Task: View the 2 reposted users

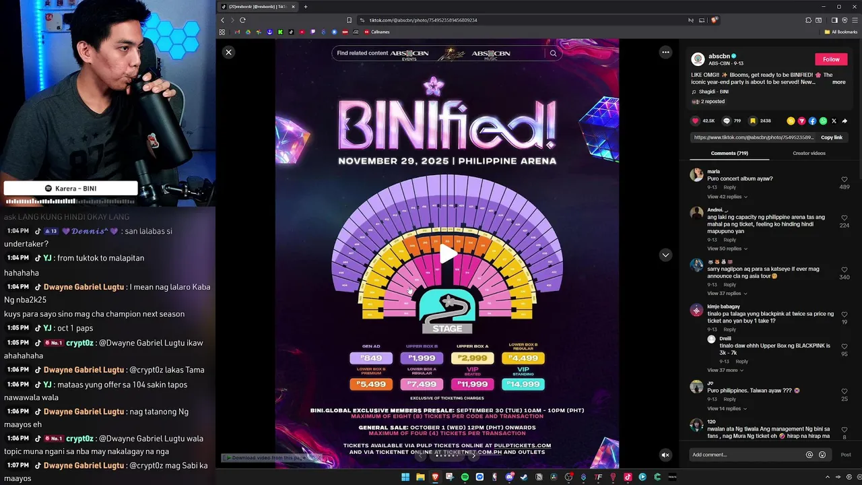Action: pos(708,102)
